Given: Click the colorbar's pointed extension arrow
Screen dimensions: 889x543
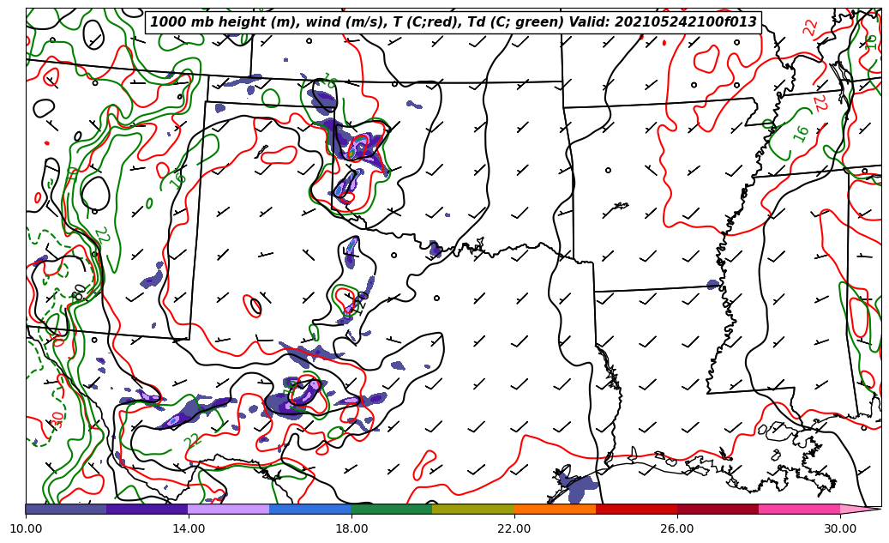Looking at the screenshot, I should [x=861, y=509].
